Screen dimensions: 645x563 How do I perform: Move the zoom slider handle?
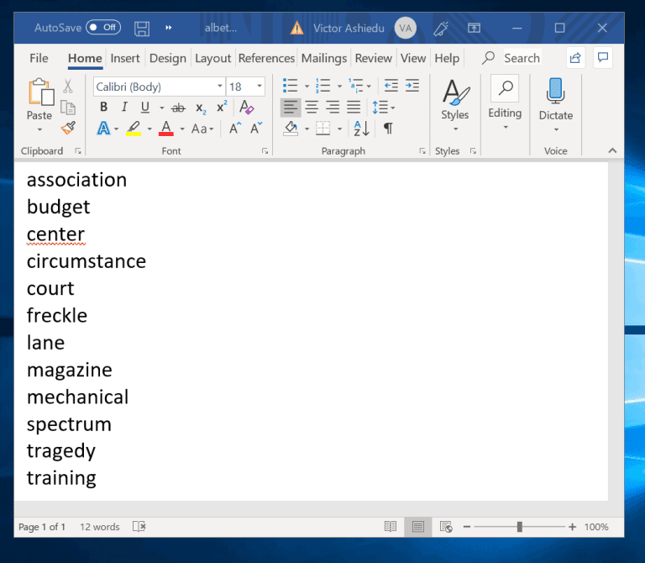click(520, 527)
